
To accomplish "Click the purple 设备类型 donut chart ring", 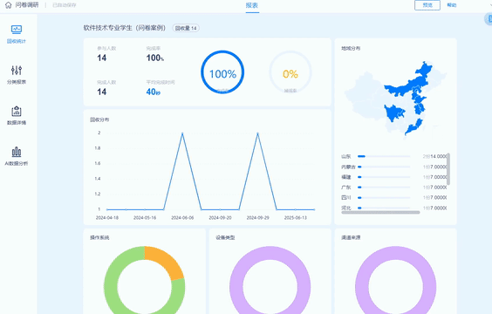I will [x=270, y=280].
